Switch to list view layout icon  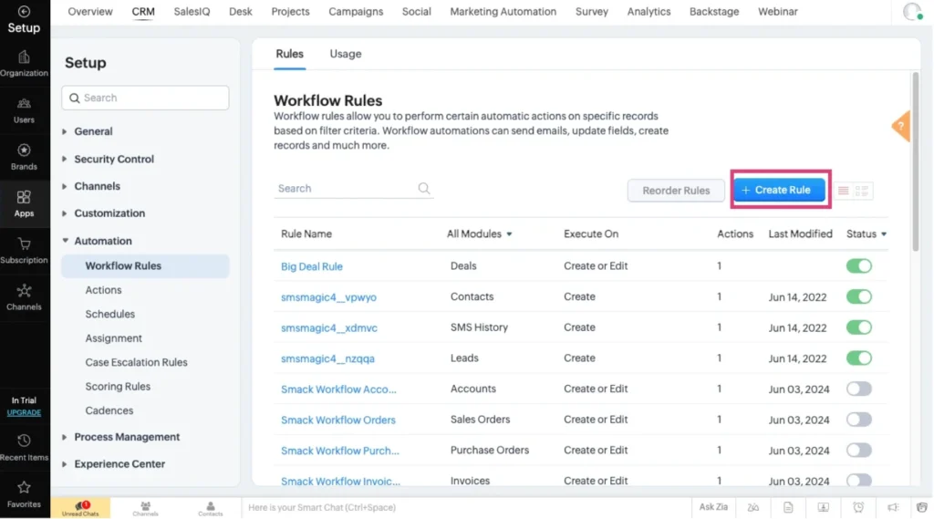pyautogui.click(x=844, y=191)
